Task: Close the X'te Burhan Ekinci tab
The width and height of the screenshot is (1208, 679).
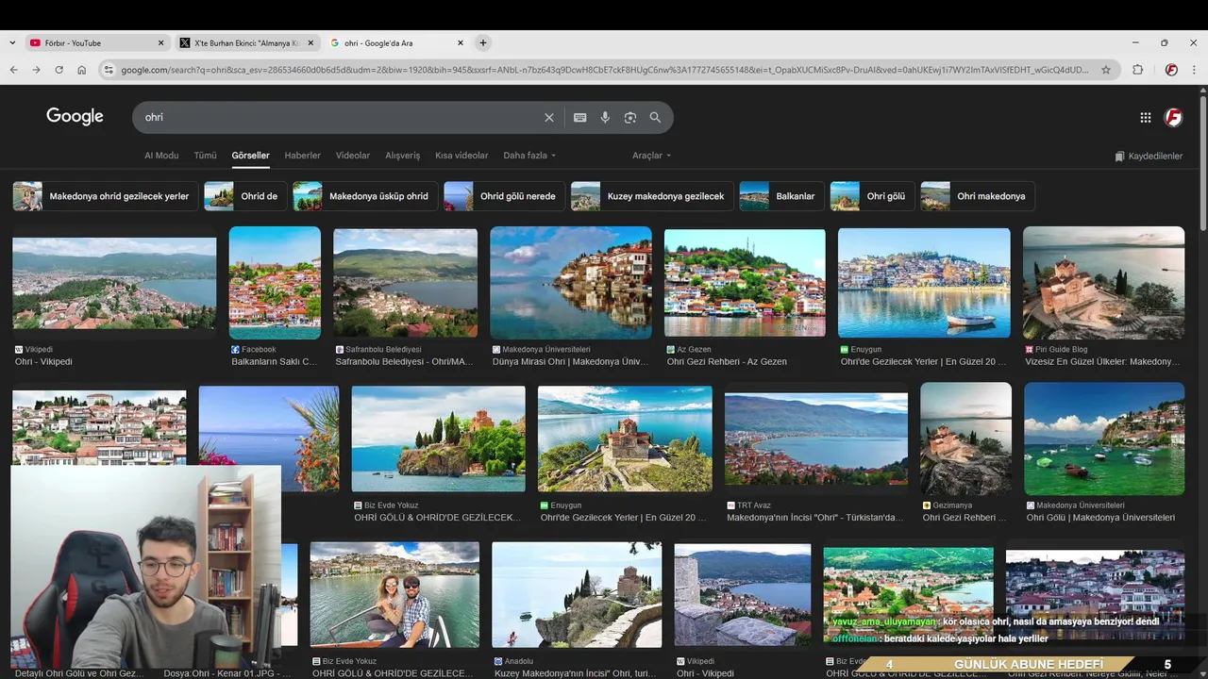Action: pyautogui.click(x=310, y=43)
